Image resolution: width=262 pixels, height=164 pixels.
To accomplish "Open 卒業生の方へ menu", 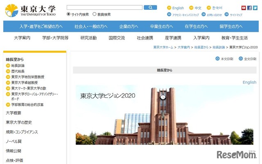I will point(161,26).
